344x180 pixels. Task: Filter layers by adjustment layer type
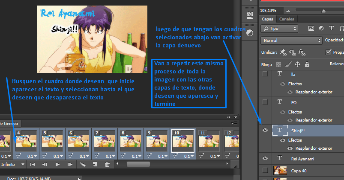pos(321,29)
